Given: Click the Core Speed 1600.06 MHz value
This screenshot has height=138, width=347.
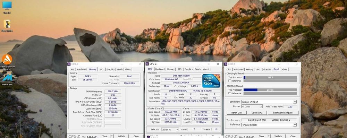Looking at the screenshot, I should [x=170, y=112].
